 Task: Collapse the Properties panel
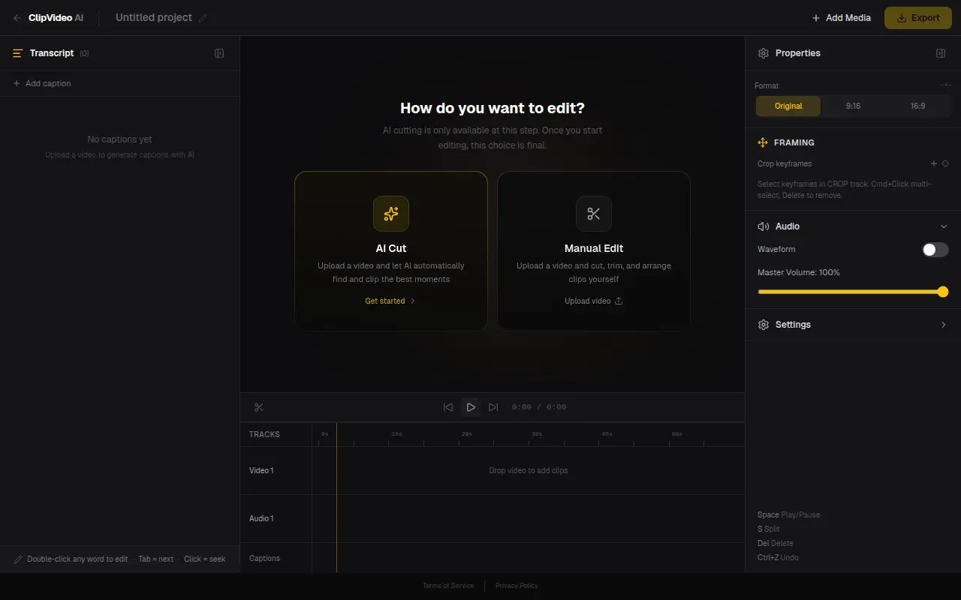941,53
